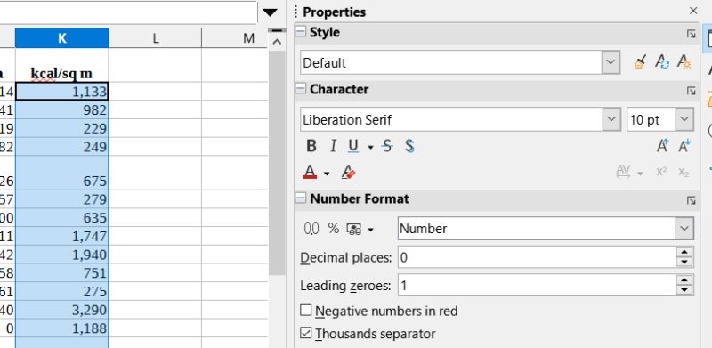Apply Underline from Character section

[x=353, y=146]
